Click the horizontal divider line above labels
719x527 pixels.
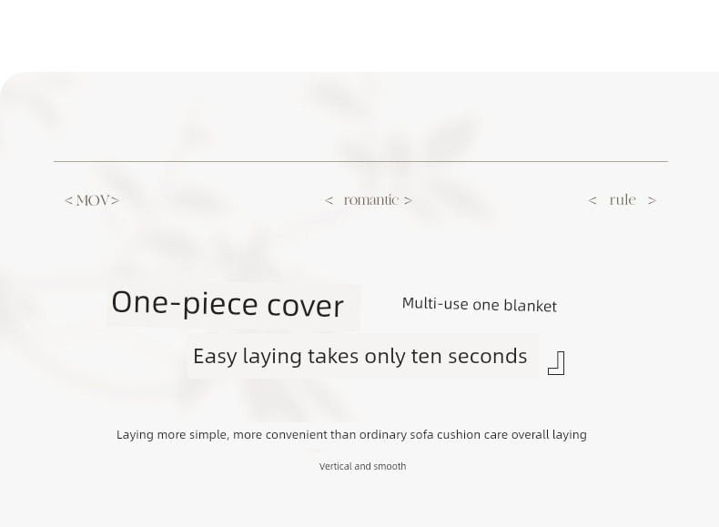pos(361,161)
